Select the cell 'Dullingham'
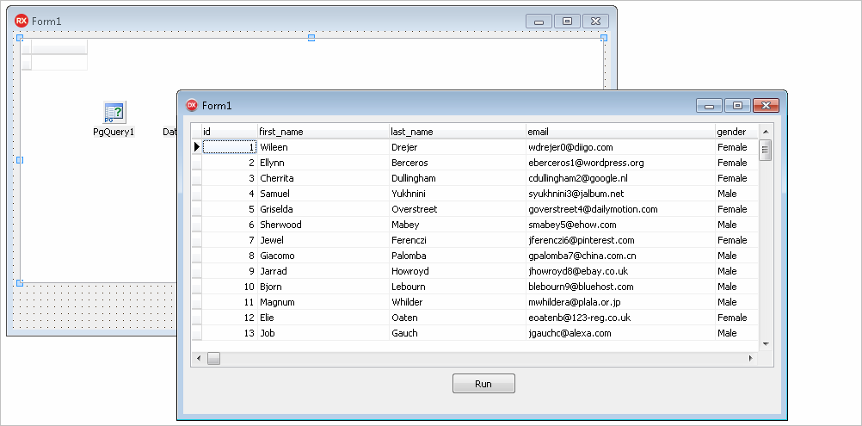Screen dimensions: 862x426 click(x=458, y=178)
